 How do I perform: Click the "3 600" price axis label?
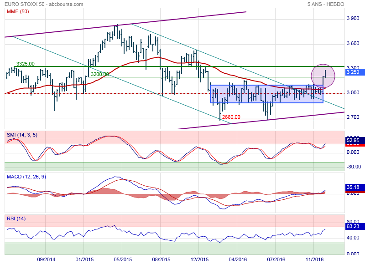click(353, 43)
